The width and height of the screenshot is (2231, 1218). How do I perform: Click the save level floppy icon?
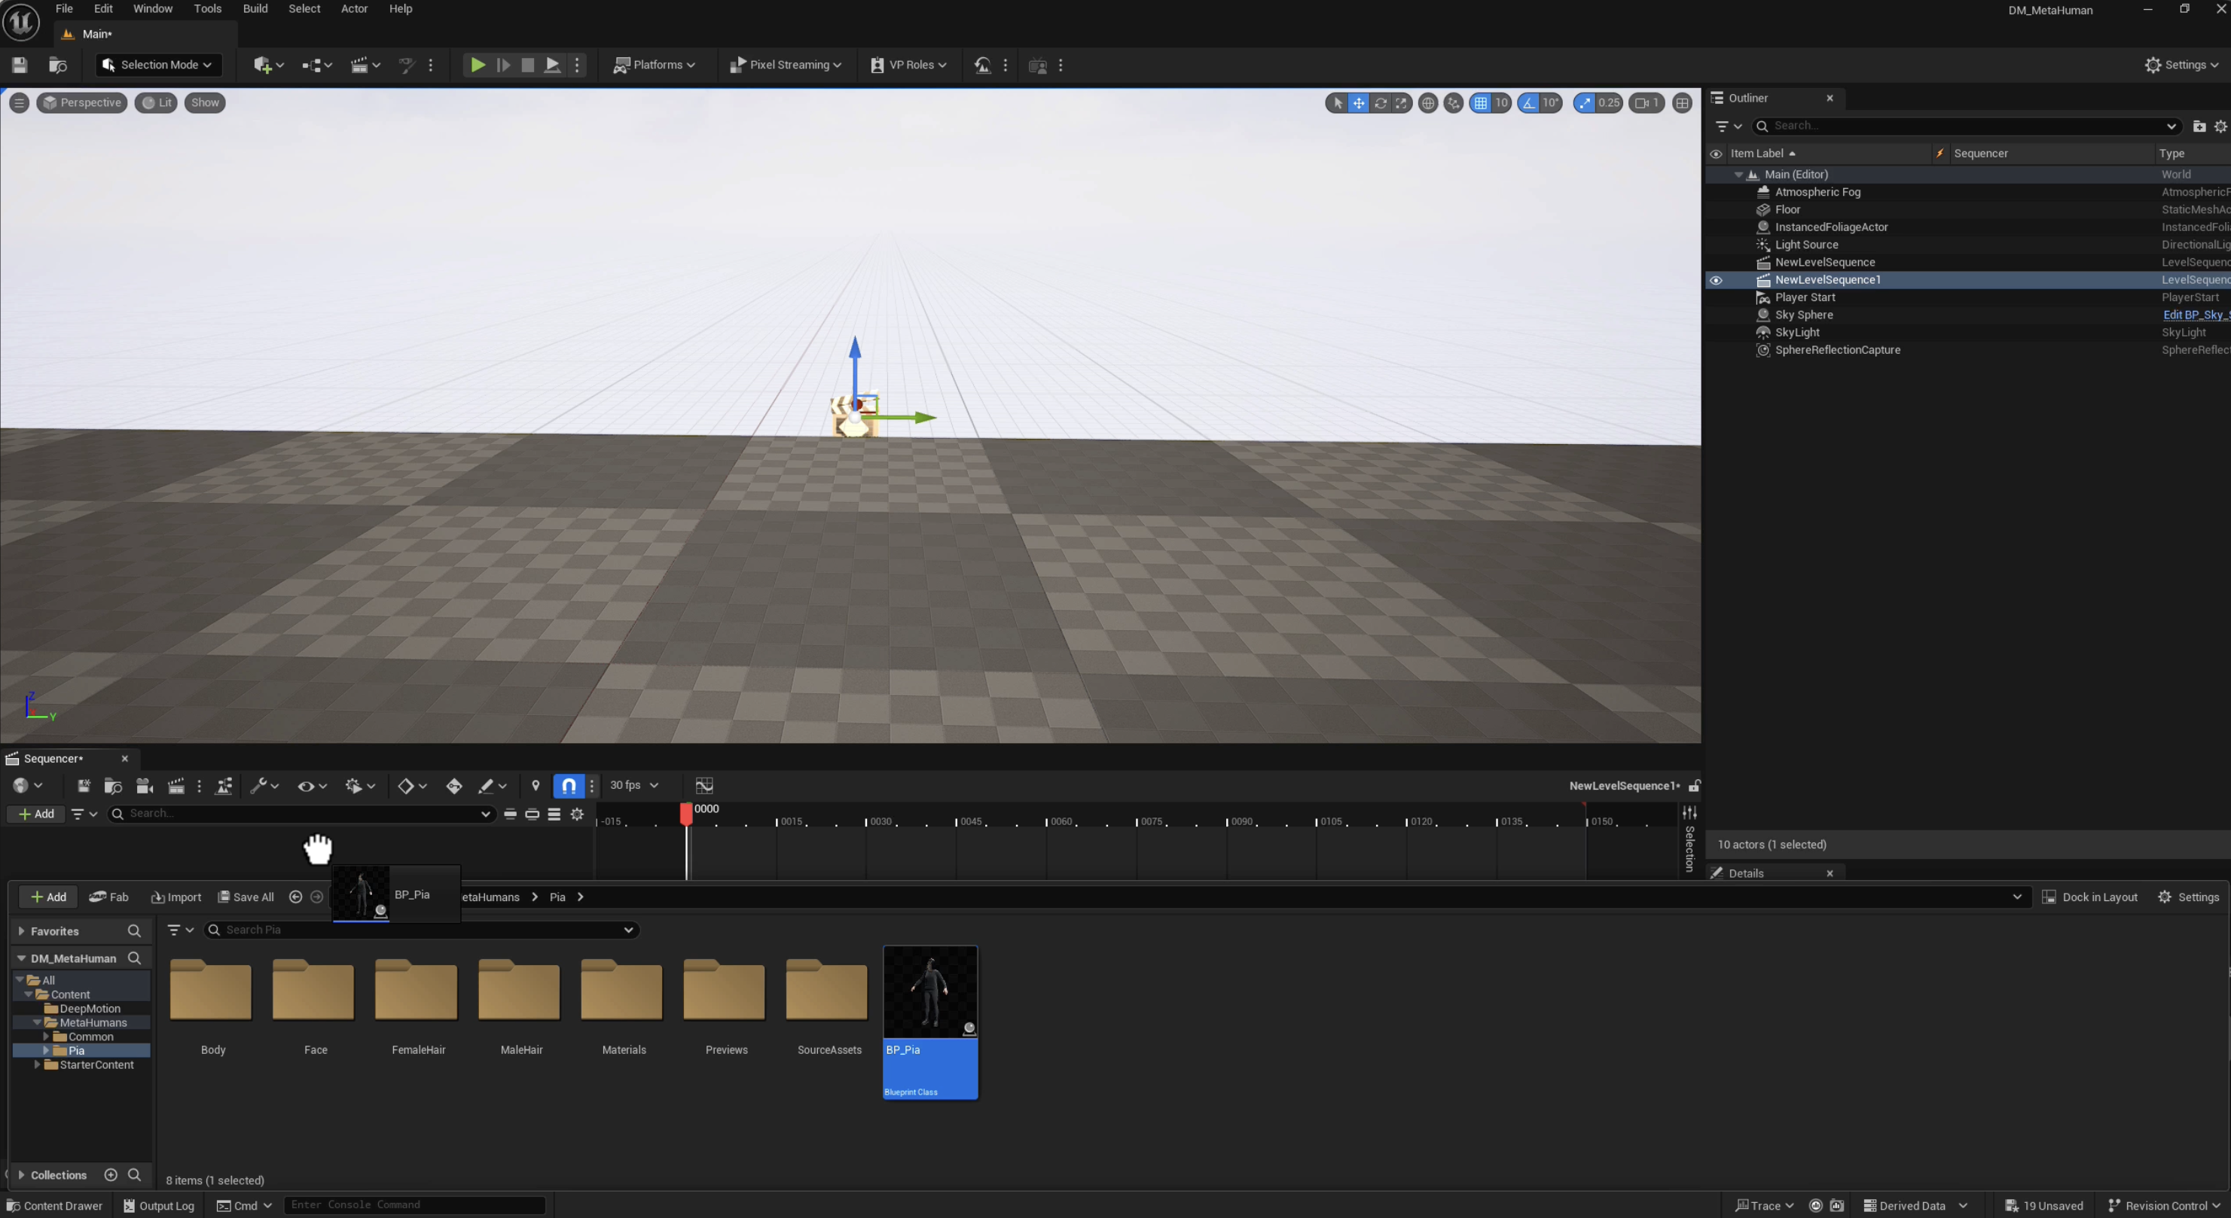pos(19,65)
